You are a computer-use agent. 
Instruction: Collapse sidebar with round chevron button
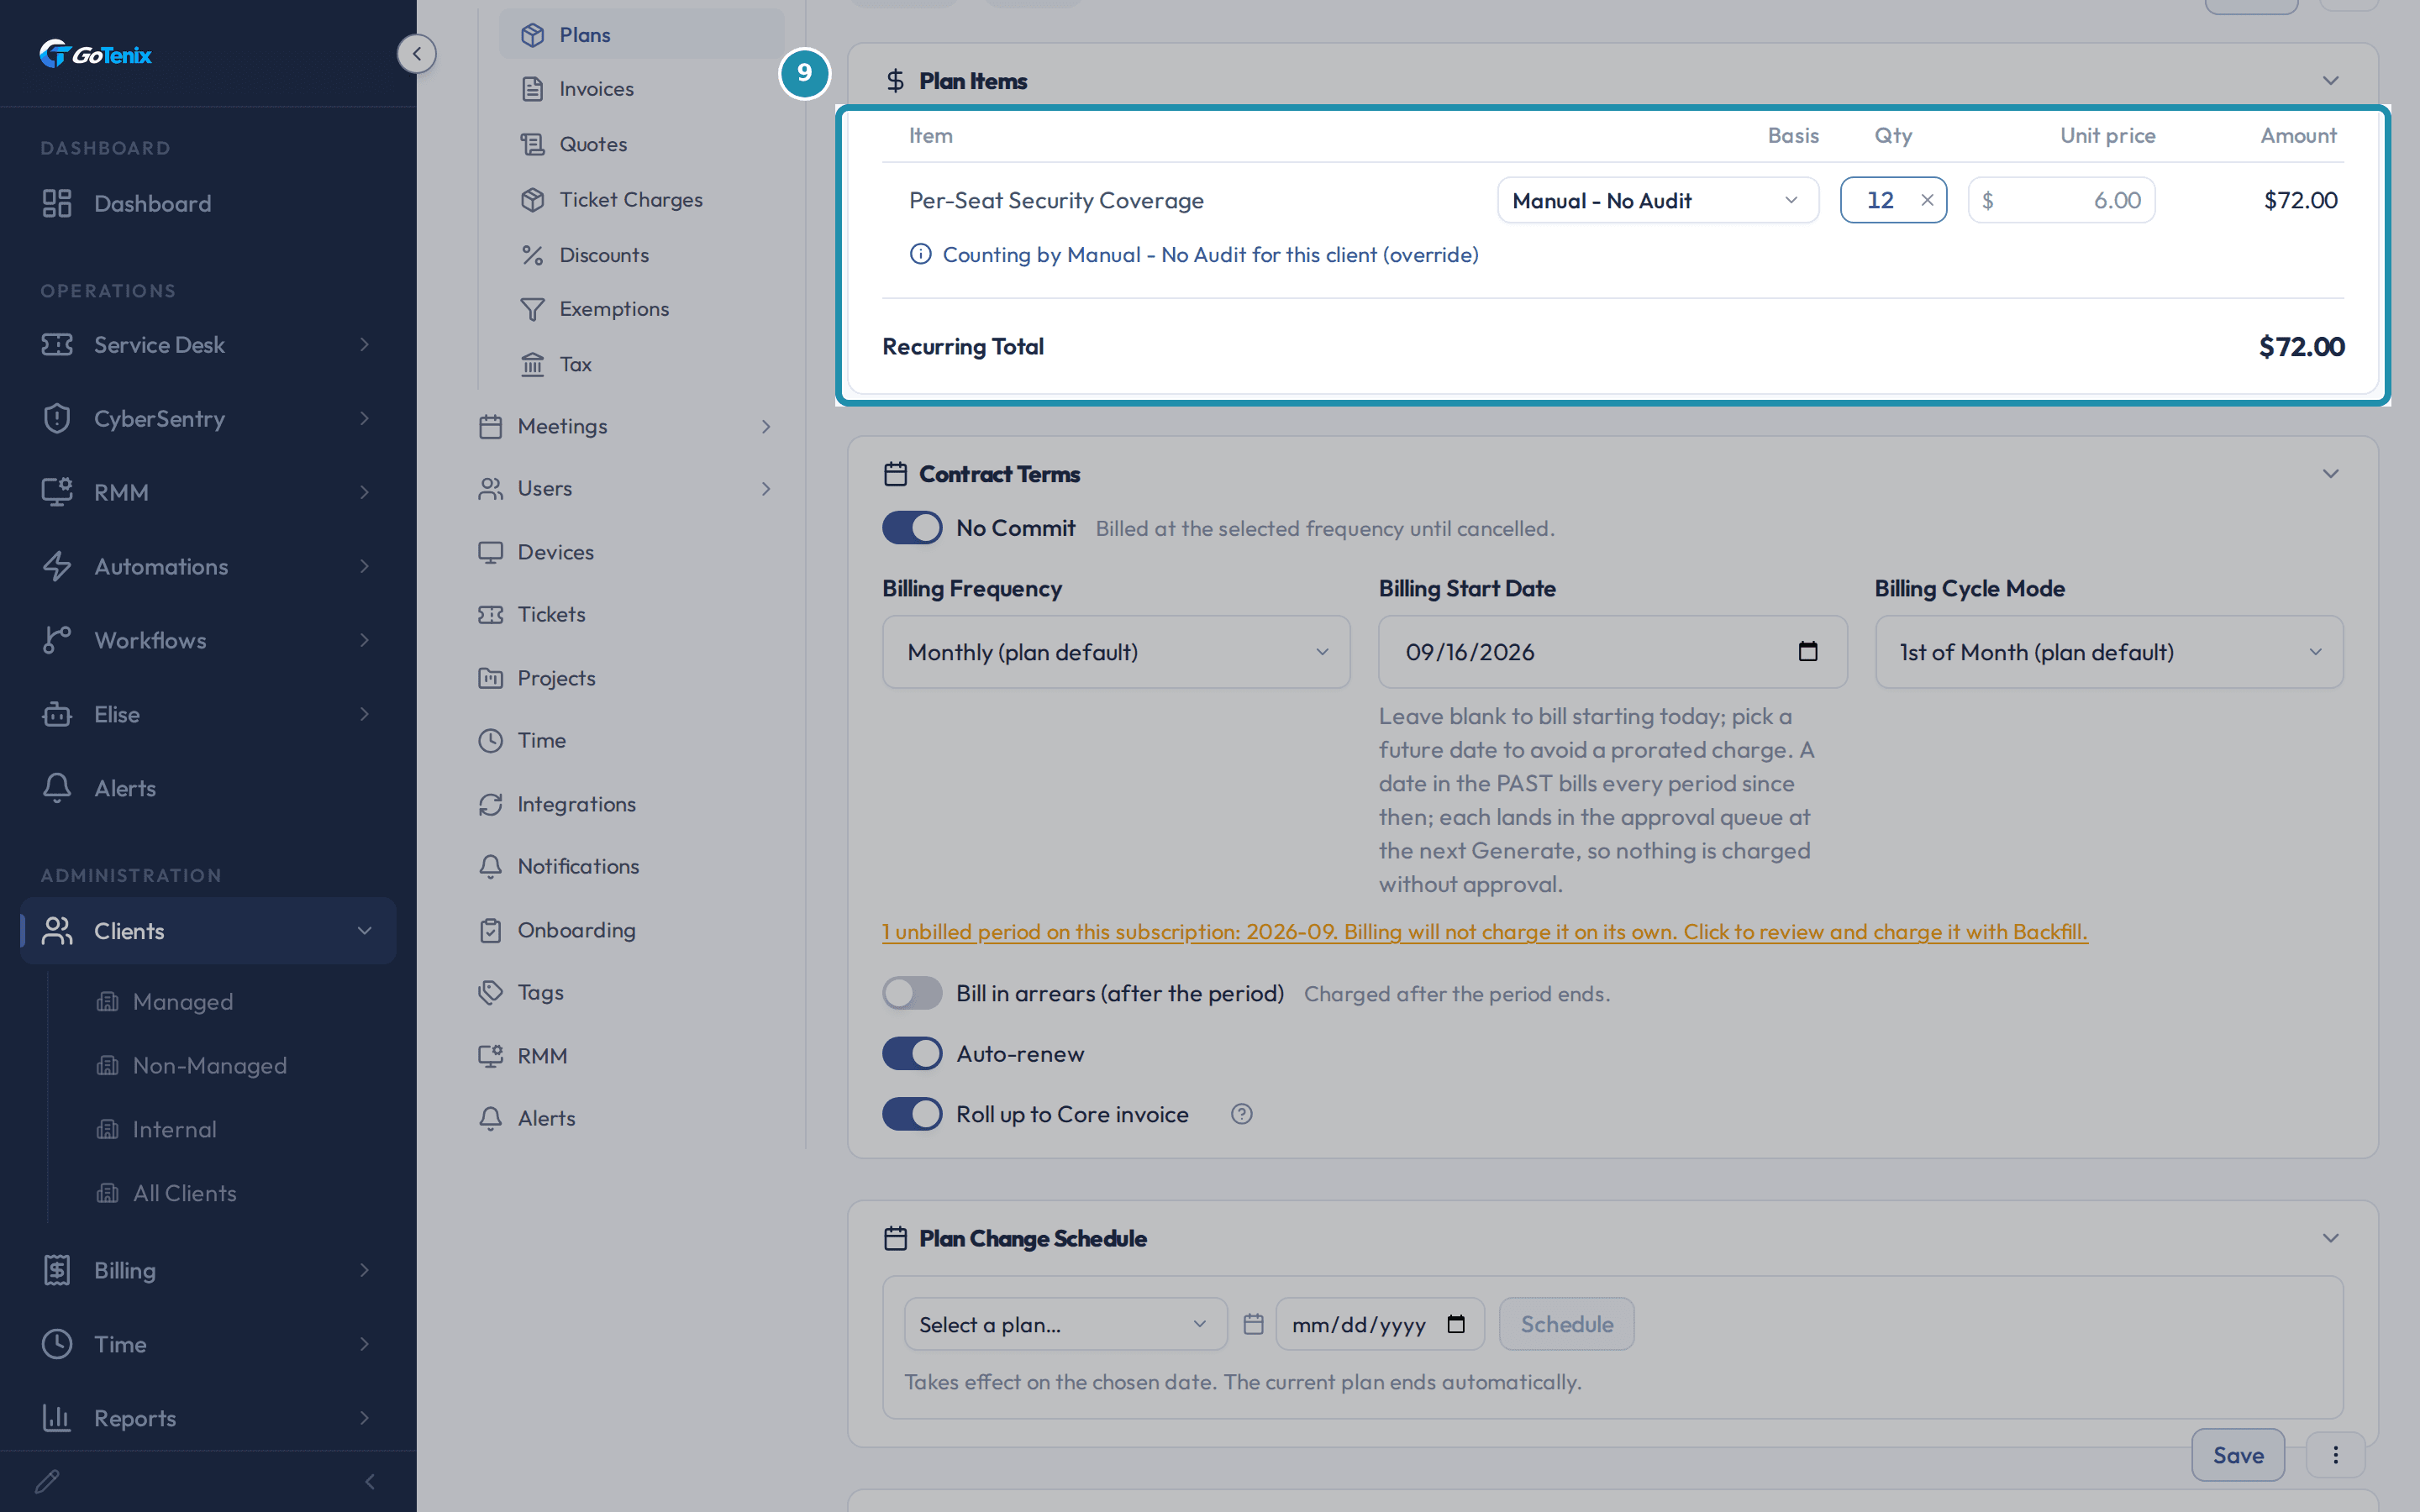[417, 54]
